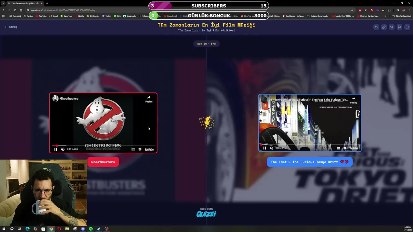Image resolution: width=413 pixels, height=232 pixels.
Task: Open the Chrome three-dot menu
Action: pyautogui.click(x=409, y=10)
